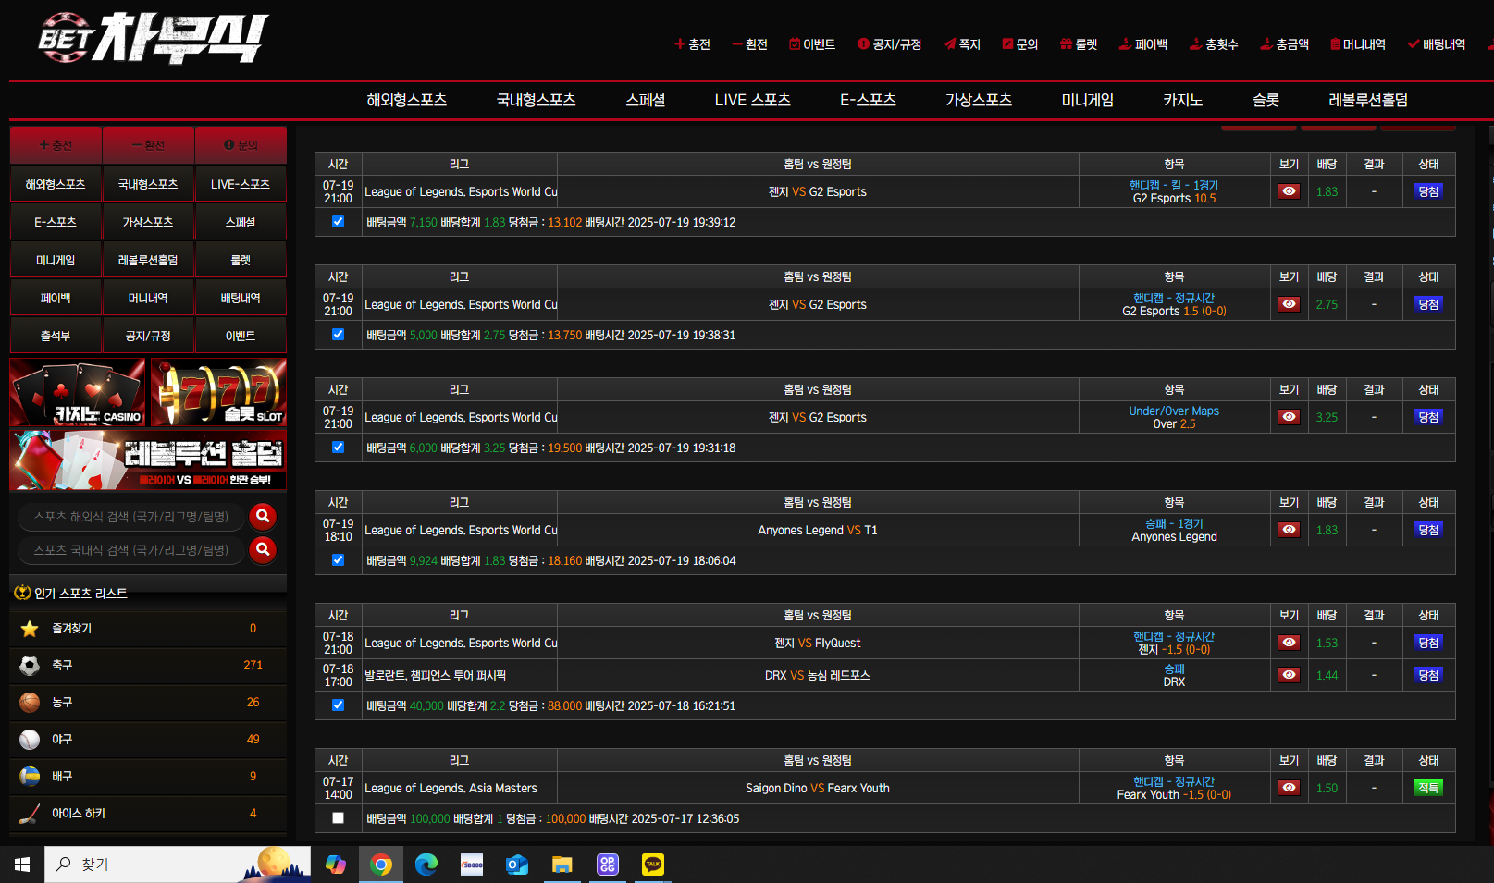Click sidebar 페이백 button

pyautogui.click(x=56, y=298)
